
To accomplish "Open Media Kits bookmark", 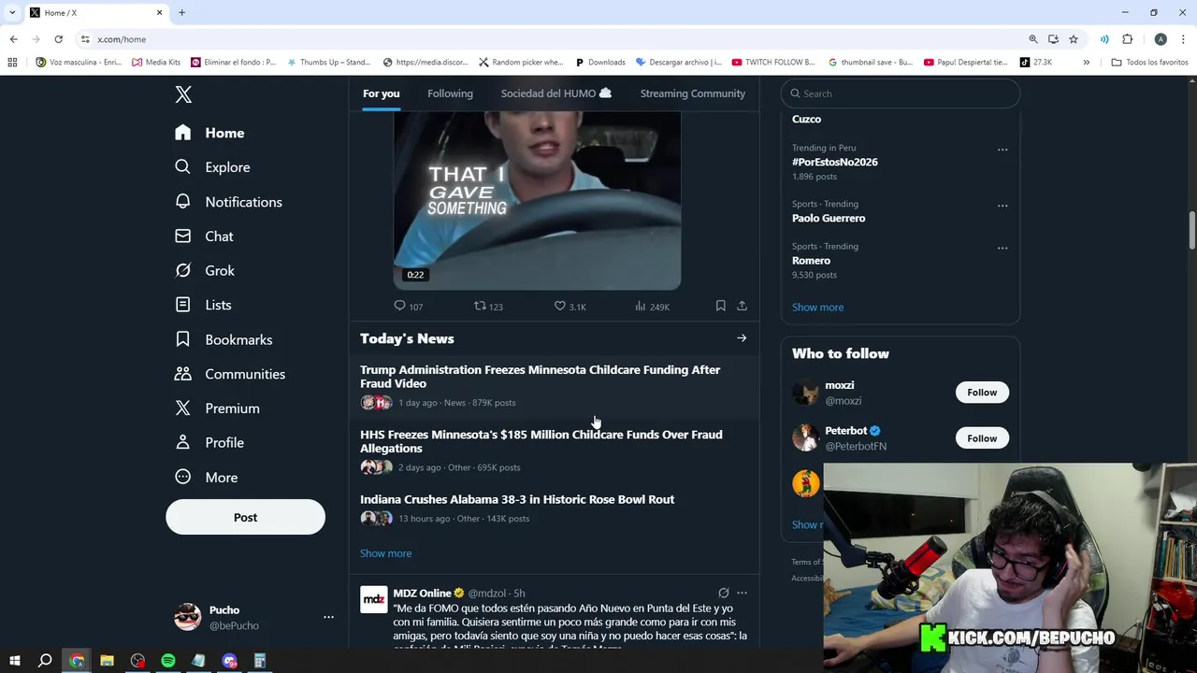I will coord(156,63).
